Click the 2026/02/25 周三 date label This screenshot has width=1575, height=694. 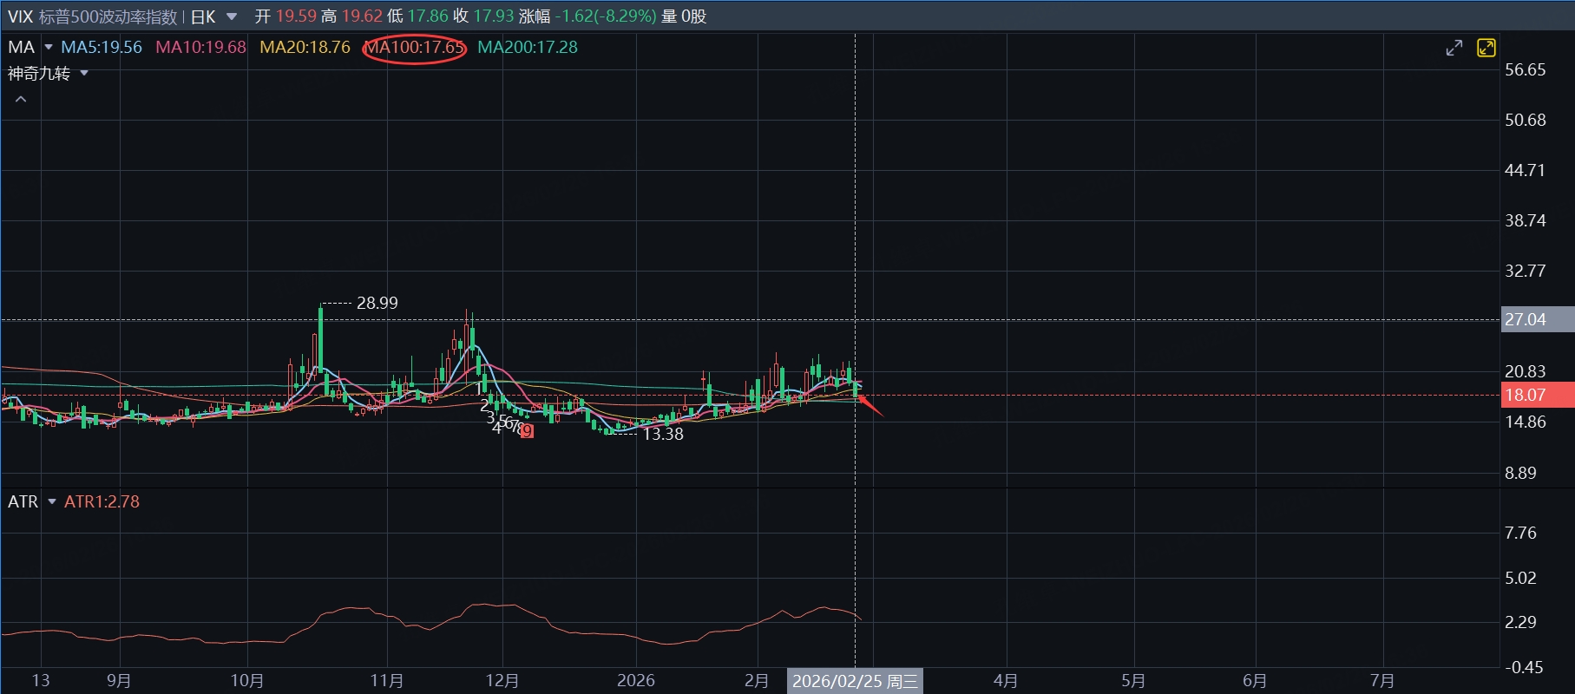(855, 681)
